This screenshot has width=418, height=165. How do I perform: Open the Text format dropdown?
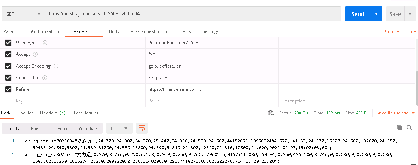click(x=119, y=128)
